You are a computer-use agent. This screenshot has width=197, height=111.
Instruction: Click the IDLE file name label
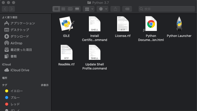click(x=66, y=36)
